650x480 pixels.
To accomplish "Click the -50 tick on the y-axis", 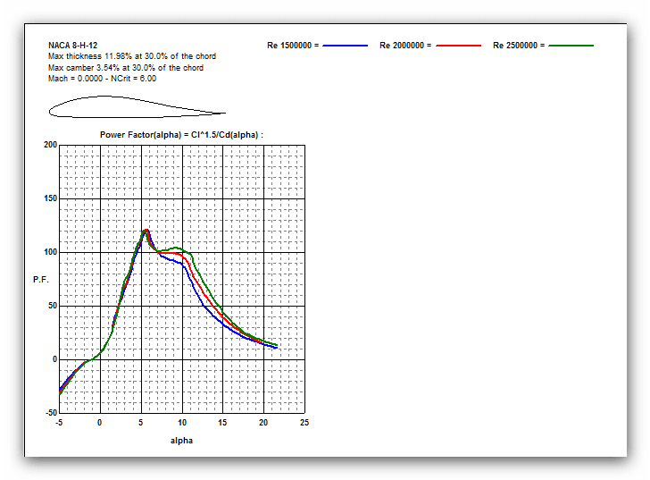I will [49, 413].
